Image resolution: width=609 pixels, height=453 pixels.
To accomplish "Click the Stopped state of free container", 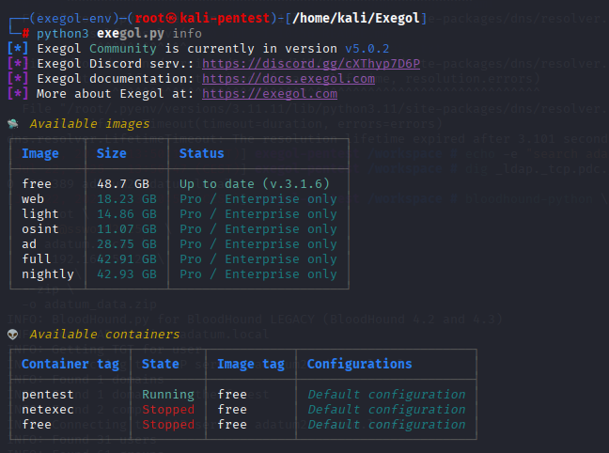I will [x=168, y=425].
